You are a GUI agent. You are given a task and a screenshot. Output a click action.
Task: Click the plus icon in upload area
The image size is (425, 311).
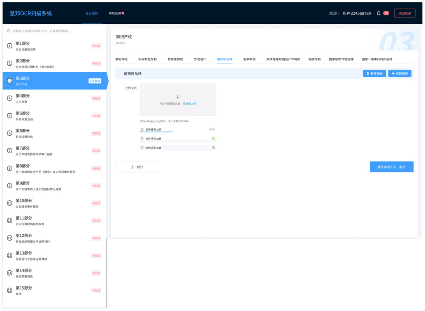tap(178, 97)
